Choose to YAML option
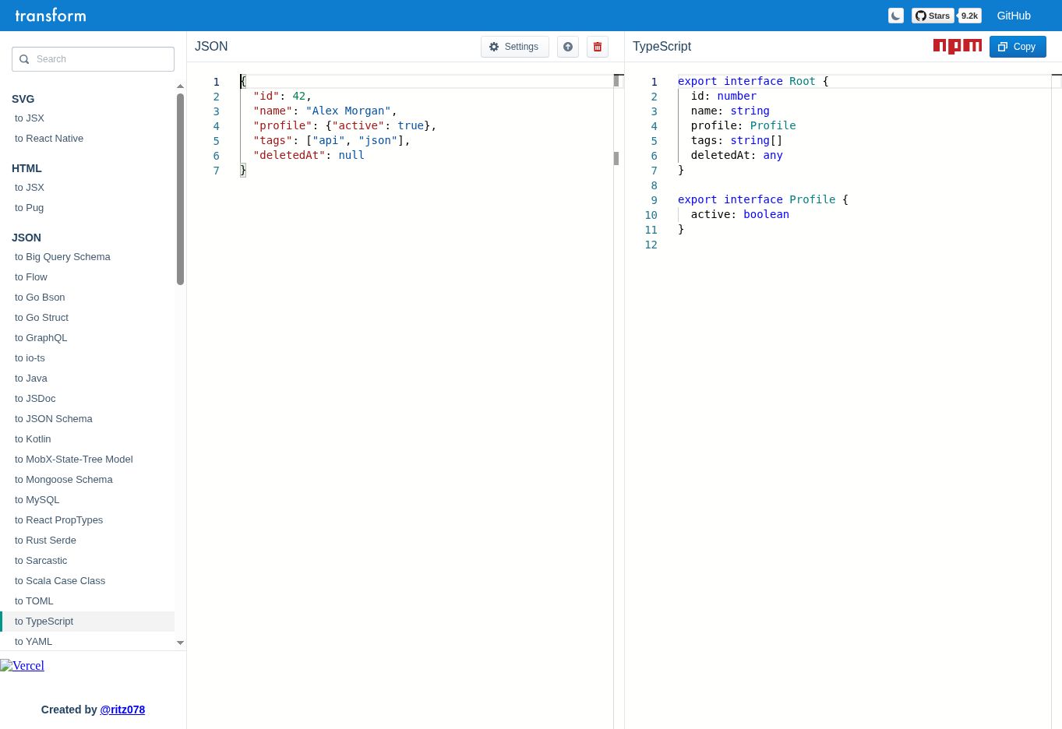 pyautogui.click(x=87, y=642)
